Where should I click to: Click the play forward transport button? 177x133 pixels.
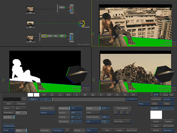coord(101,95)
